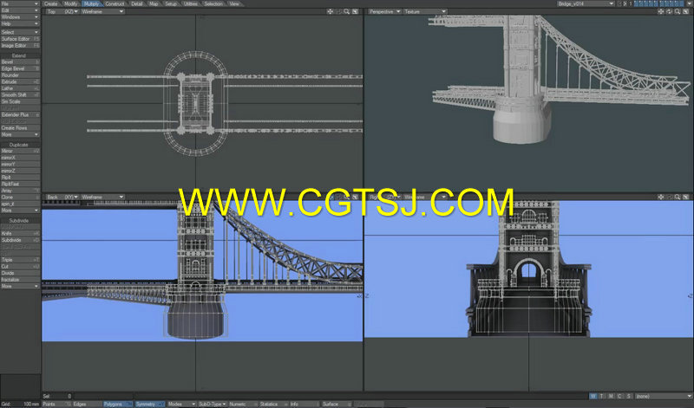Switch to View tab
This screenshot has height=408, width=694.
(x=233, y=3)
